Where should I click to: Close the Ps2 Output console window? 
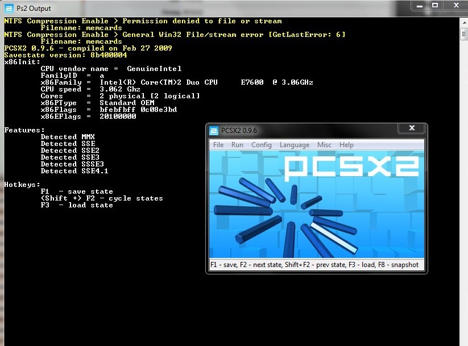pyautogui.click(x=455, y=5)
